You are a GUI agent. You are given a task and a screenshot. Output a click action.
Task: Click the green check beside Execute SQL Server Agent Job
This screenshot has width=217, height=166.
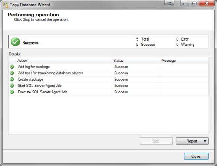tap(12, 92)
